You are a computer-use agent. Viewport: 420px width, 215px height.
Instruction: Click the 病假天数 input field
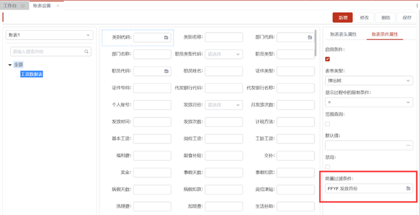[152, 189]
